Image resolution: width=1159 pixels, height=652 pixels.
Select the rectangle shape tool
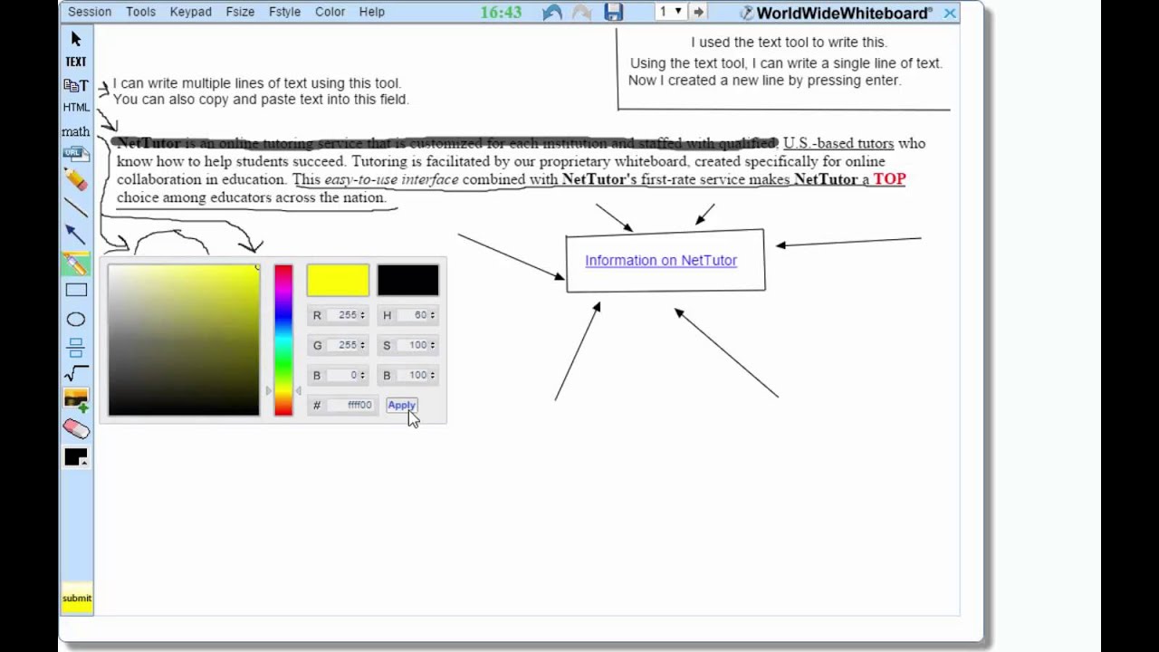pos(76,291)
